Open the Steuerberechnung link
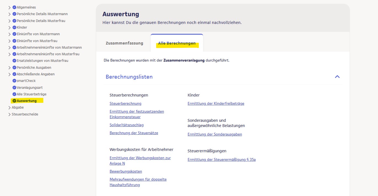Viewport: 378px width, 196px height. point(125,104)
